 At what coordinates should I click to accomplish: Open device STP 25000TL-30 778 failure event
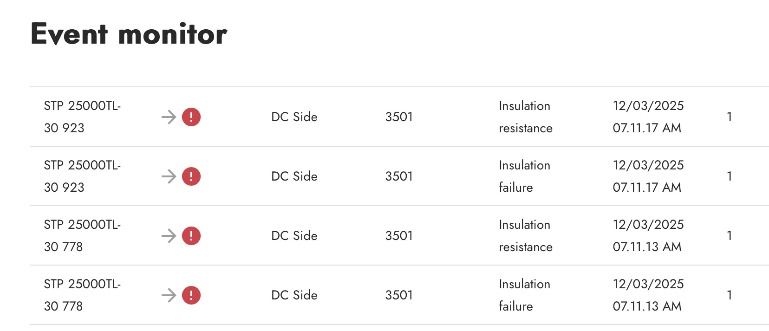[82, 295]
